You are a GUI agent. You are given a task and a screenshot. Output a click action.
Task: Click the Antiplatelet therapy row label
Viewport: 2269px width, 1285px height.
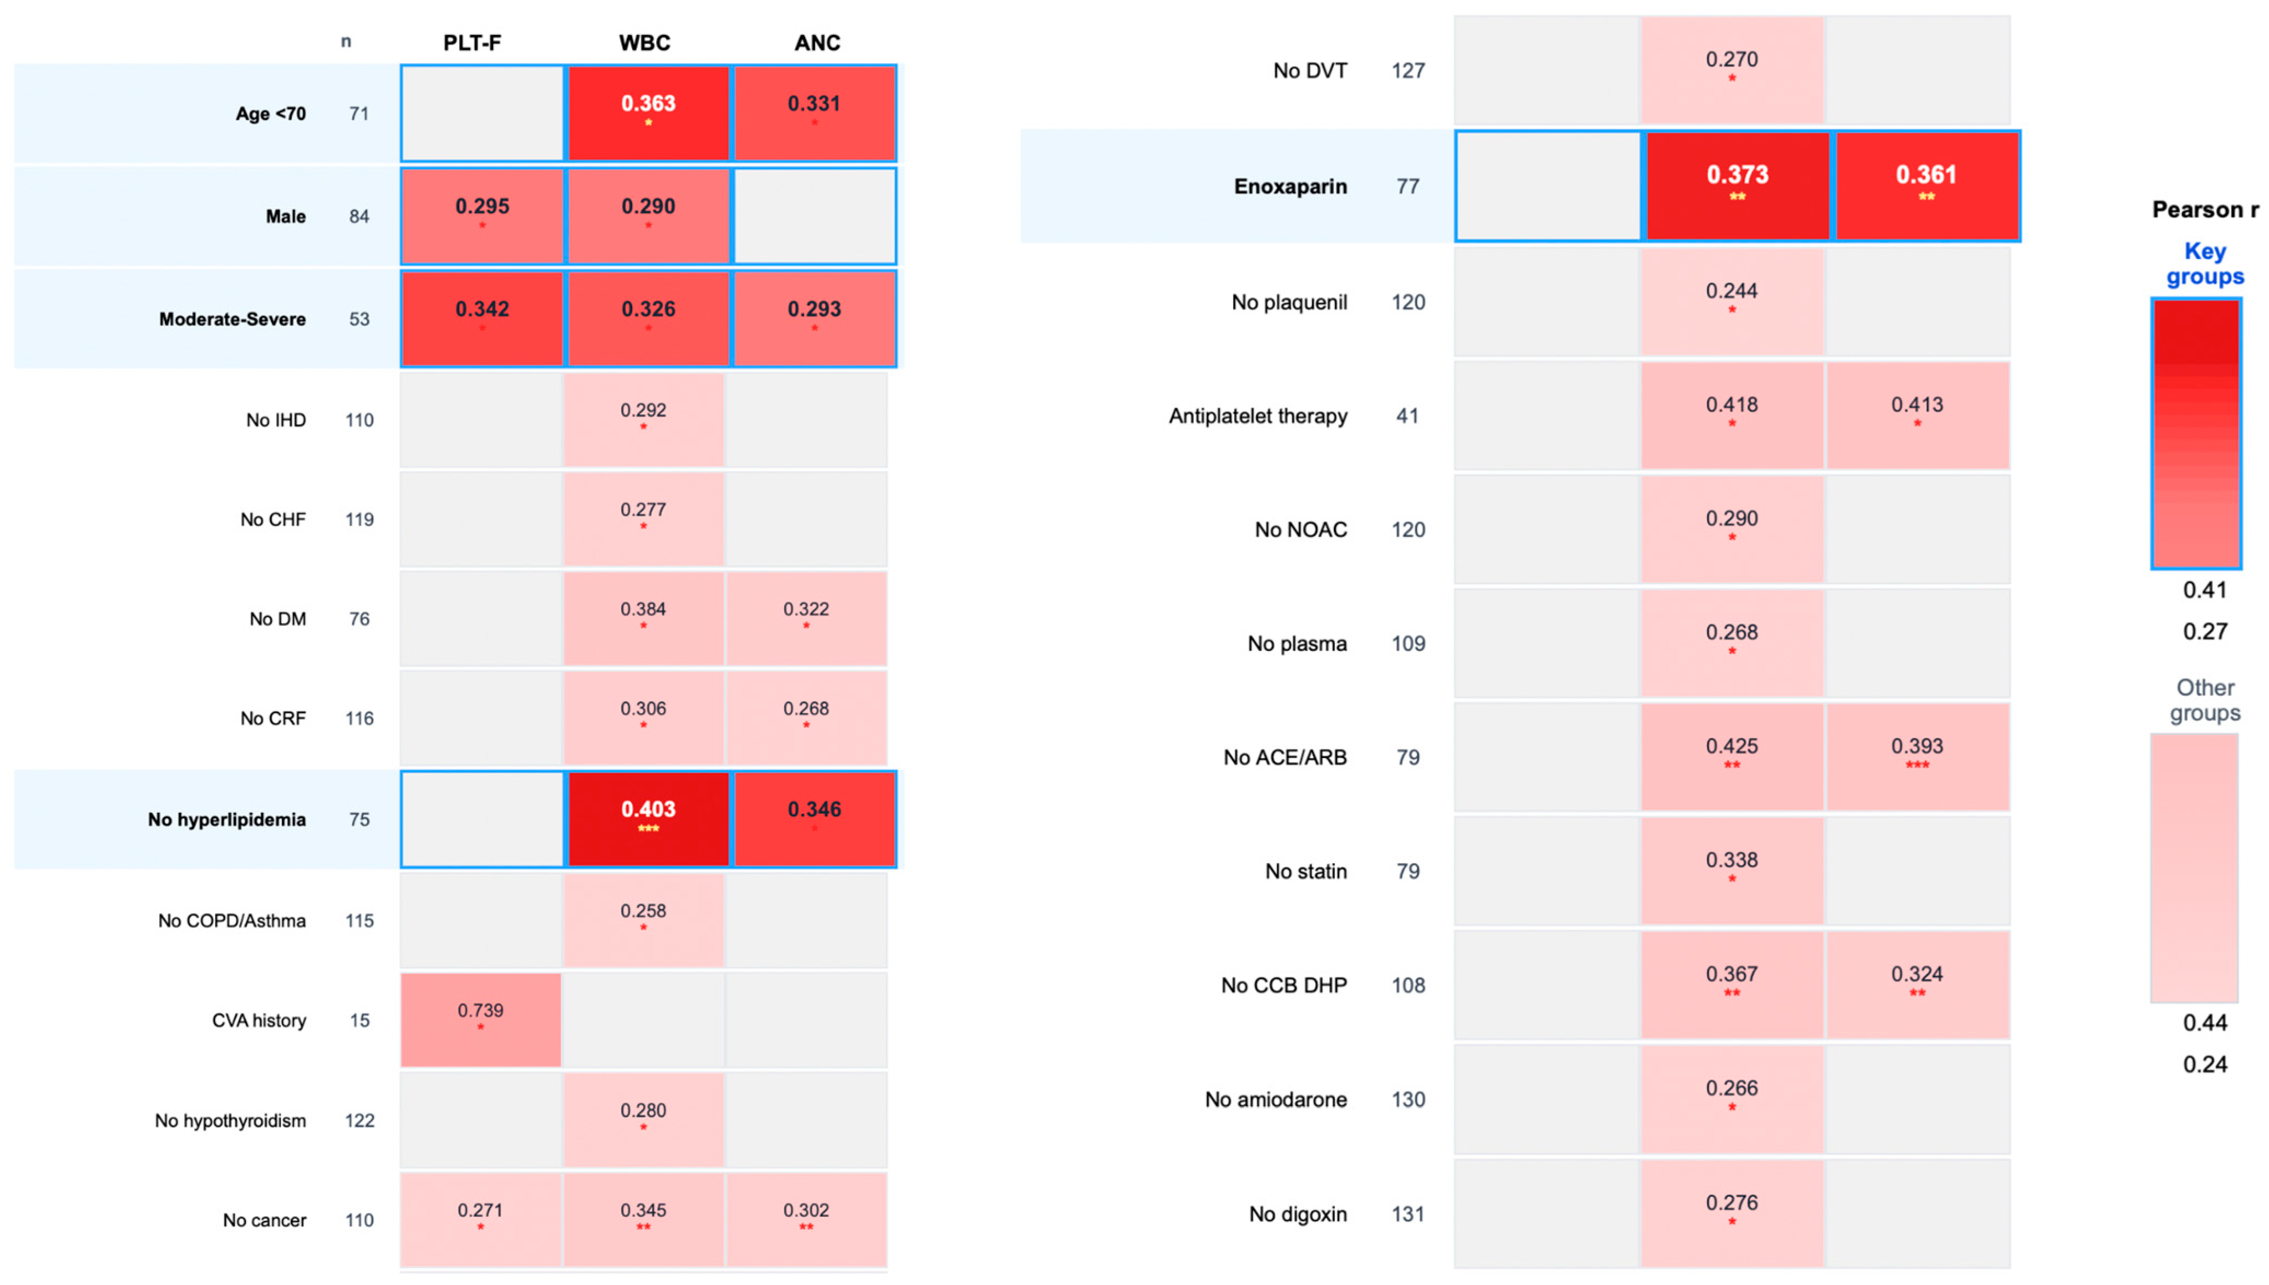(x=1258, y=416)
